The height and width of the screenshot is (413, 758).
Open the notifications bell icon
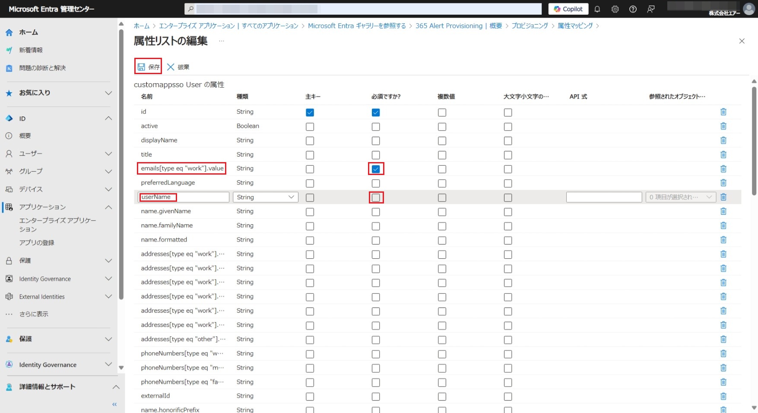point(597,9)
